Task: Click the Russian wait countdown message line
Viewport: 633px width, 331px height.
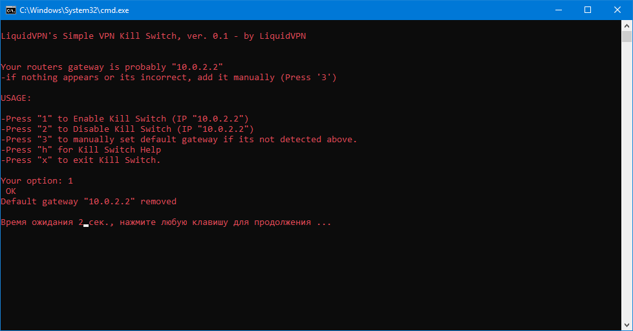Action: (166, 222)
